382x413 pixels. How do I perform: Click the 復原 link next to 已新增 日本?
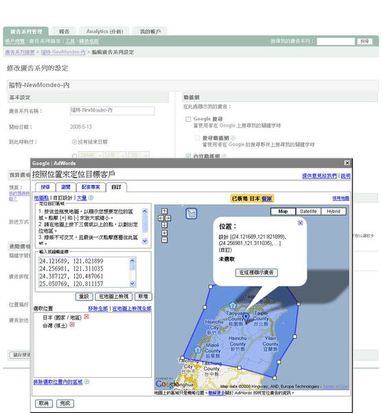(267, 198)
